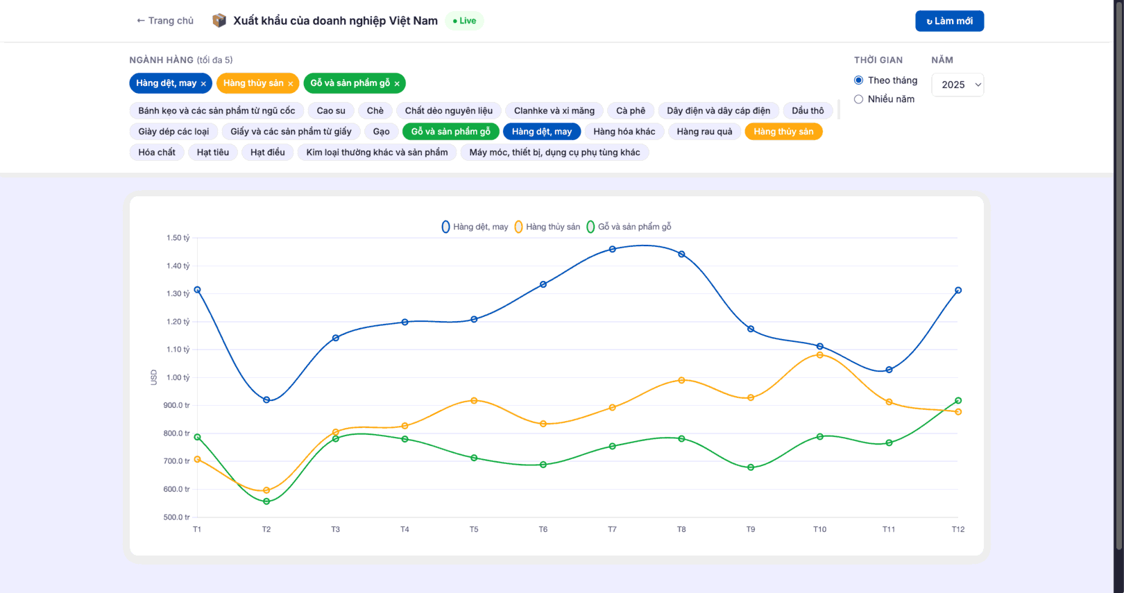Remove the Hàng thủy sản selected tag
Viewport: 1124px width, 593px height.
(291, 84)
